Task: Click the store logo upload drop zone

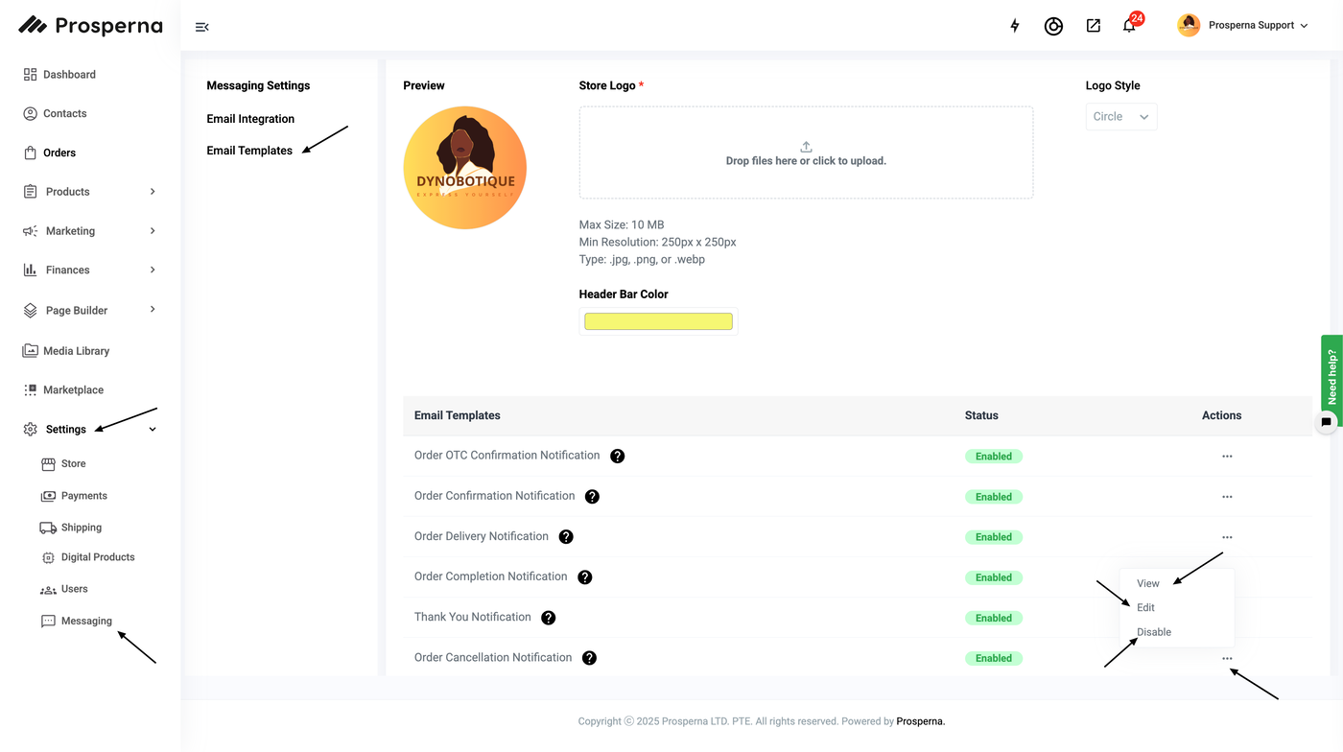Action: coord(806,153)
